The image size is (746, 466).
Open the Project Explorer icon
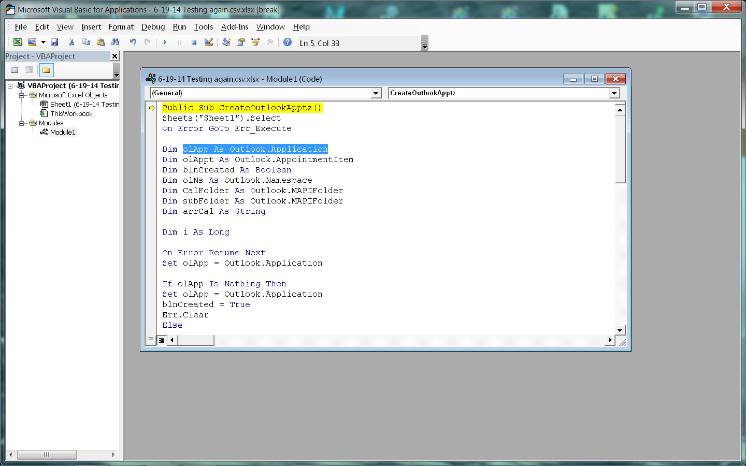point(226,42)
